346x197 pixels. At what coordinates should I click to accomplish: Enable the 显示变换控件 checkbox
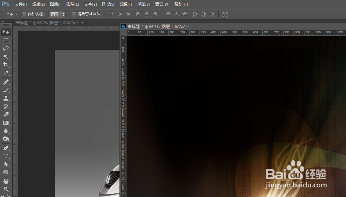click(74, 14)
